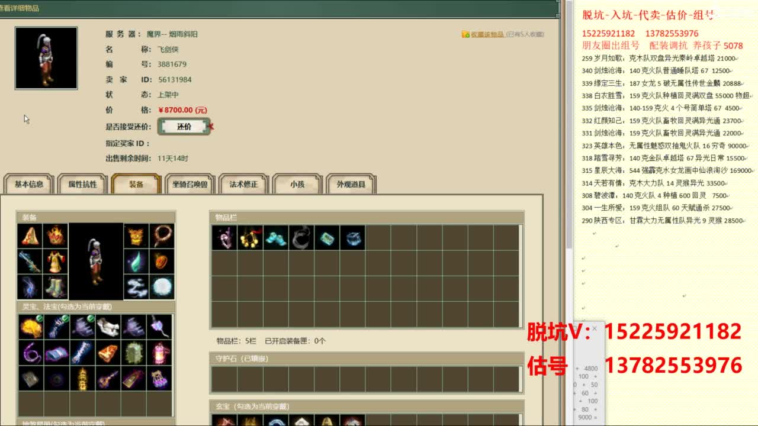
Task: Select the orange fan 法宝 icon
Action: tap(108, 353)
